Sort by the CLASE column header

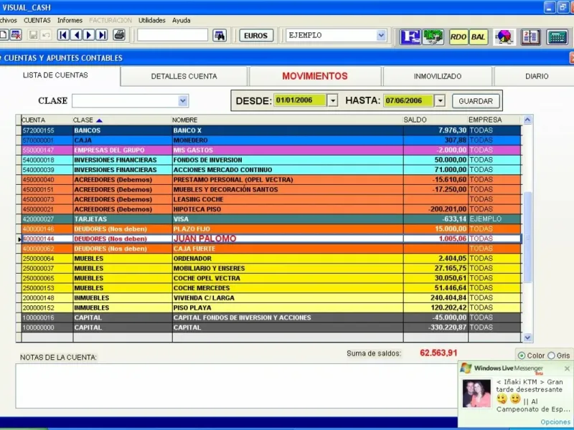click(88, 120)
